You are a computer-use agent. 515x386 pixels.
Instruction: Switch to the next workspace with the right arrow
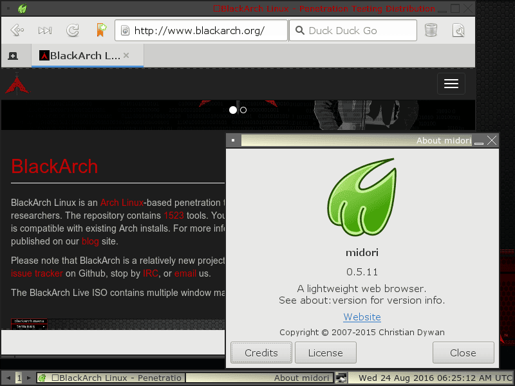[29, 378]
